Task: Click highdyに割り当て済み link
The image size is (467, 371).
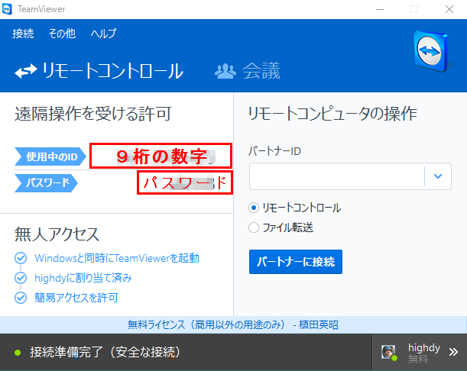Action: (x=83, y=278)
